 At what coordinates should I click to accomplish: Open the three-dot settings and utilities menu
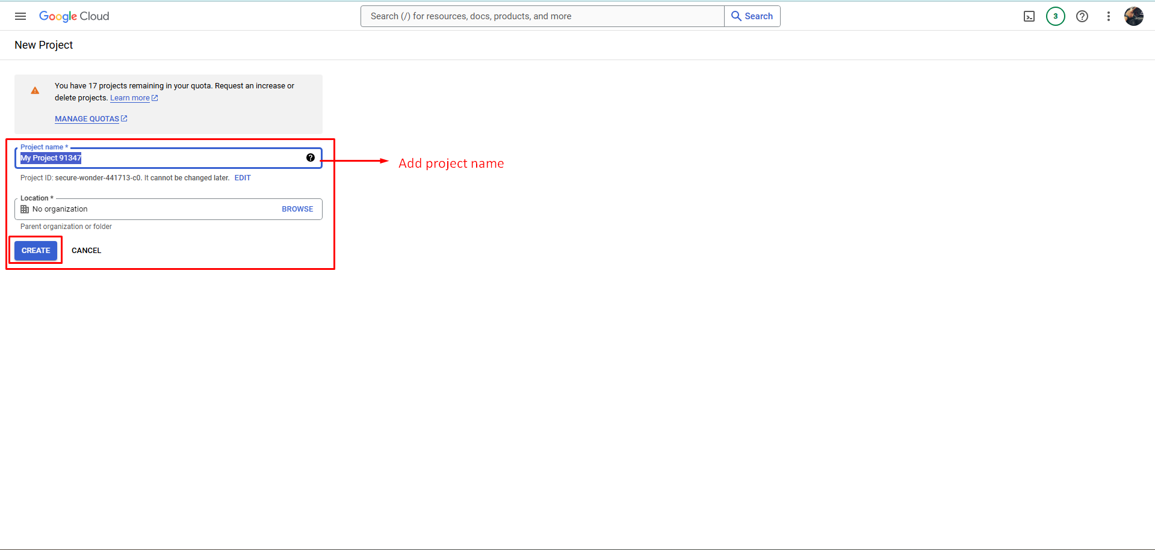(x=1108, y=16)
